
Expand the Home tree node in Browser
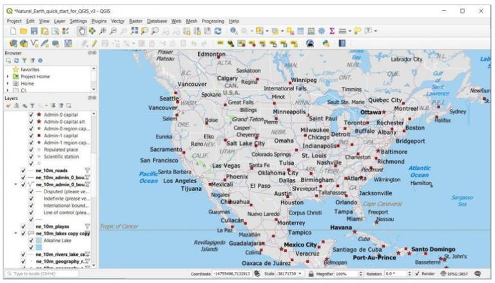[8, 83]
